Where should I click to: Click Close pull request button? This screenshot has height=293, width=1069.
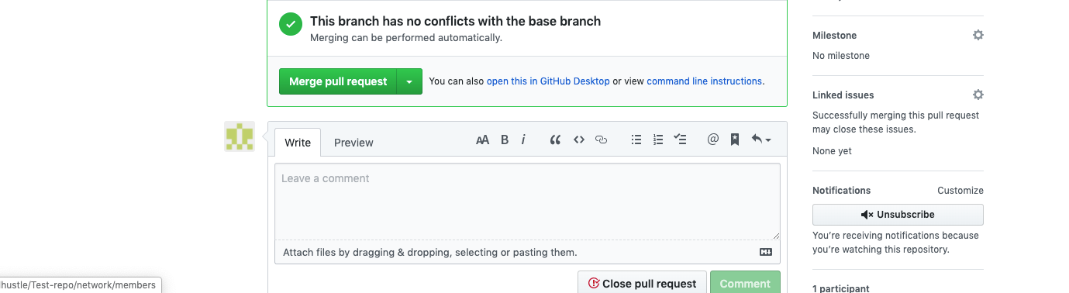[642, 283]
